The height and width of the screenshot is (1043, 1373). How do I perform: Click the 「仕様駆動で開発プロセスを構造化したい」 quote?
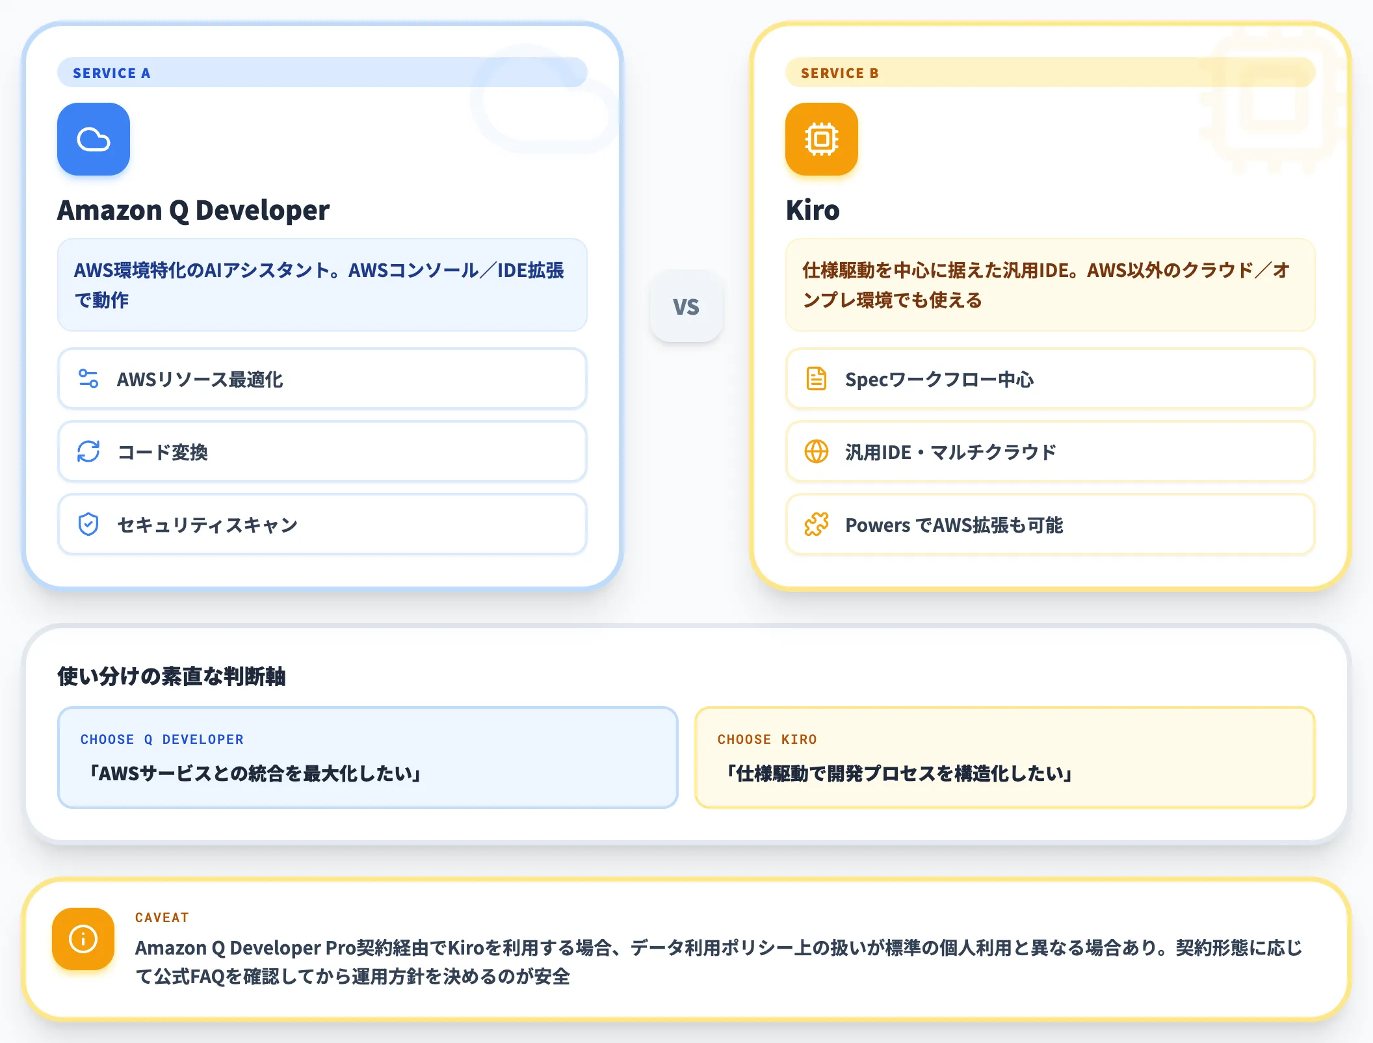coord(898,773)
